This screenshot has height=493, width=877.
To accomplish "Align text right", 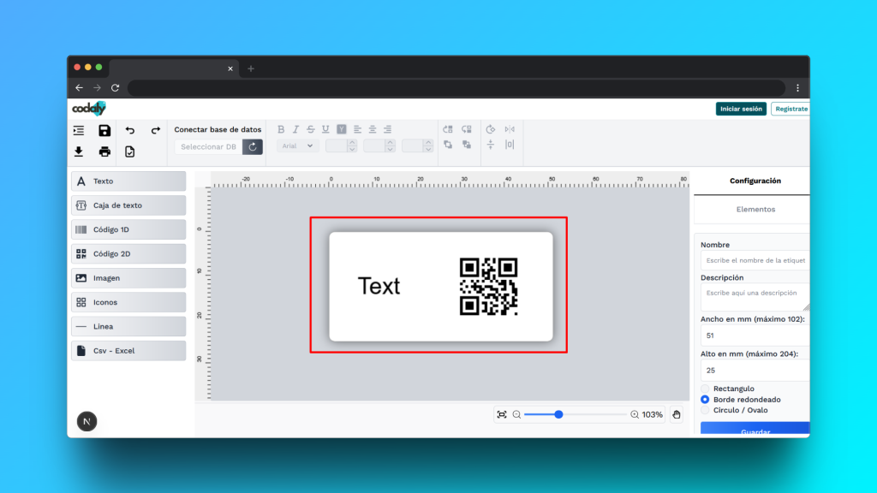I will 388,129.
